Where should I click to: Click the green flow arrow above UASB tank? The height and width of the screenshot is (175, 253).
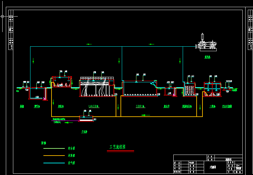tap(89, 44)
